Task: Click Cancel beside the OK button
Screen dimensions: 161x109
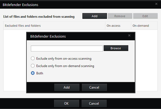Action: [x=94, y=104]
